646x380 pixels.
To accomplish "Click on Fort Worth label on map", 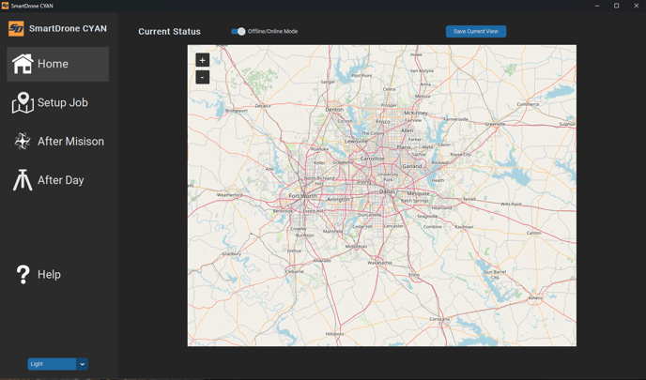I will 302,196.
